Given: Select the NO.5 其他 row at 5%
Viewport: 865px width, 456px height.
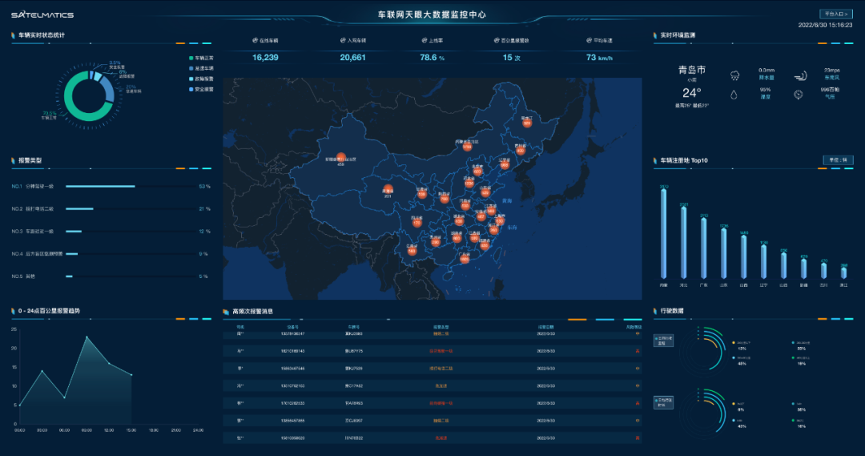Looking at the screenshot, I should [111, 276].
